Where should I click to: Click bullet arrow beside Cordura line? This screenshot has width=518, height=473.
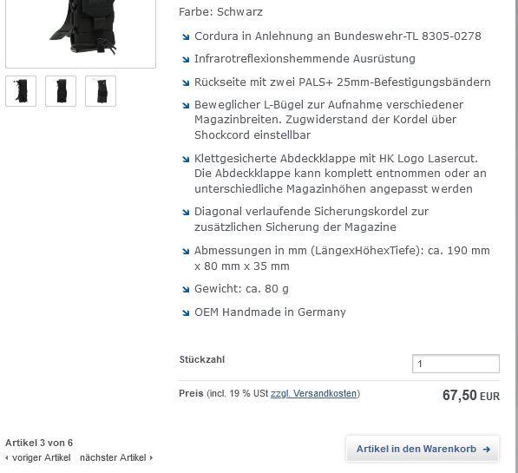[186, 37]
